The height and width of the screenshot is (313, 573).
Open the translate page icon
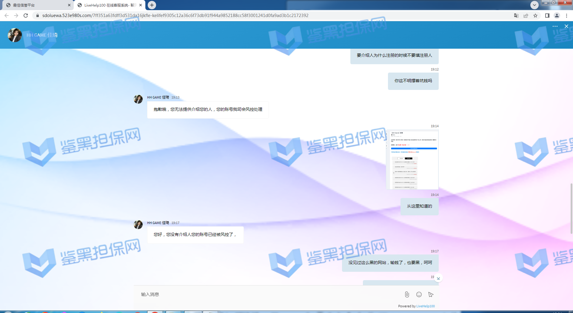tap(516, 16)
